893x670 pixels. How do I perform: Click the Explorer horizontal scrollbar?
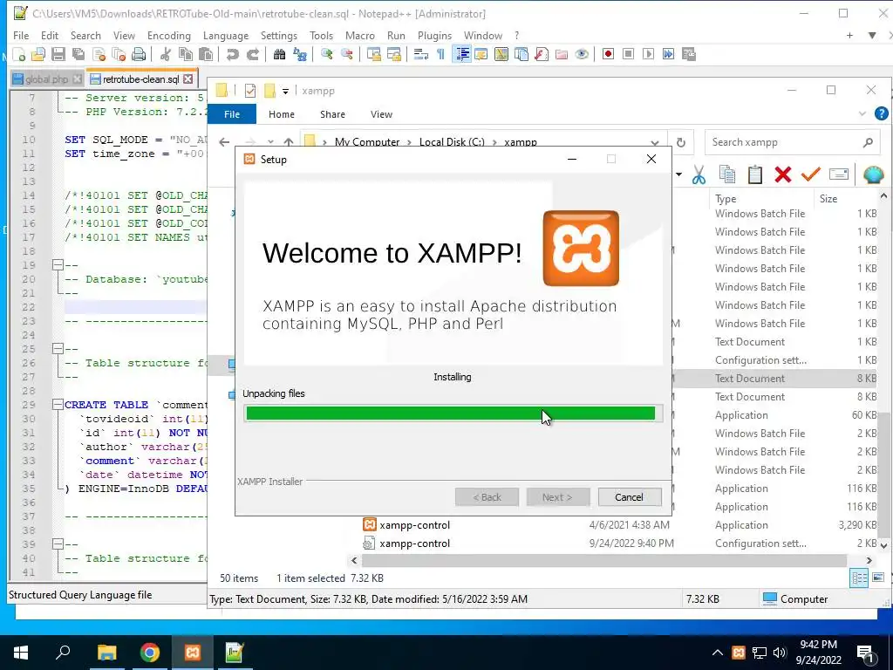604,561
